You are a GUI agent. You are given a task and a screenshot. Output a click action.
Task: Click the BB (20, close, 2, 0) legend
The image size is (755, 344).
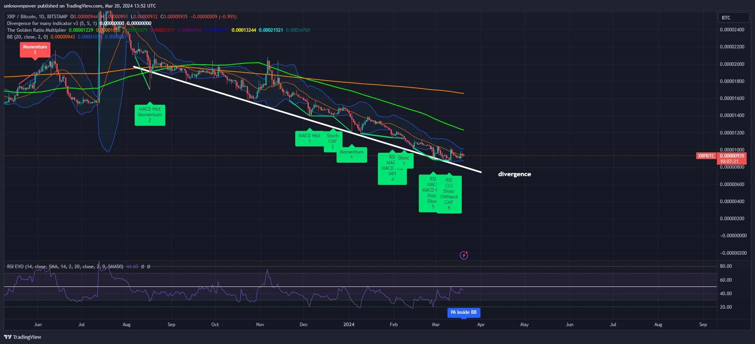pos(27,37)
